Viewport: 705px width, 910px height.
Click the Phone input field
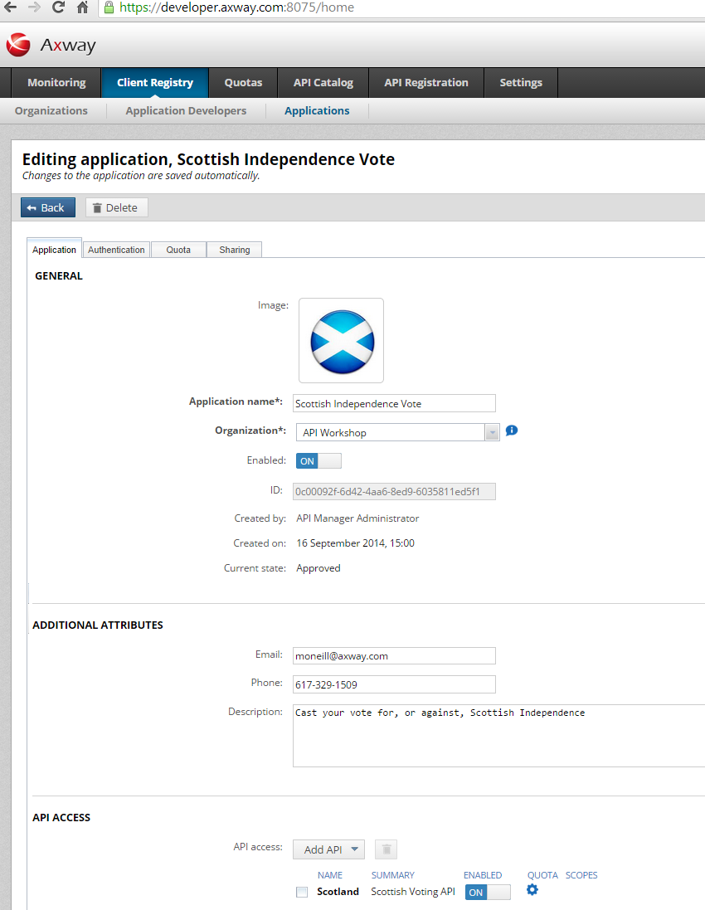click(x=394, y=684)
